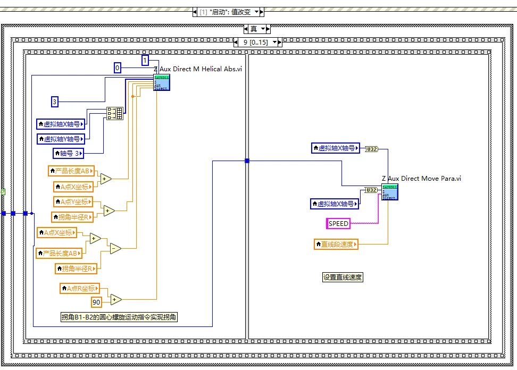This screenshot has height=370, width=517.
Task: Click the SPEED string constant
Action: pos(338,224)
